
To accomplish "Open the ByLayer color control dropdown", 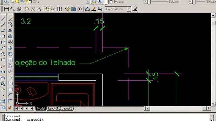I will pyautogui.click(x=145, y=2).
